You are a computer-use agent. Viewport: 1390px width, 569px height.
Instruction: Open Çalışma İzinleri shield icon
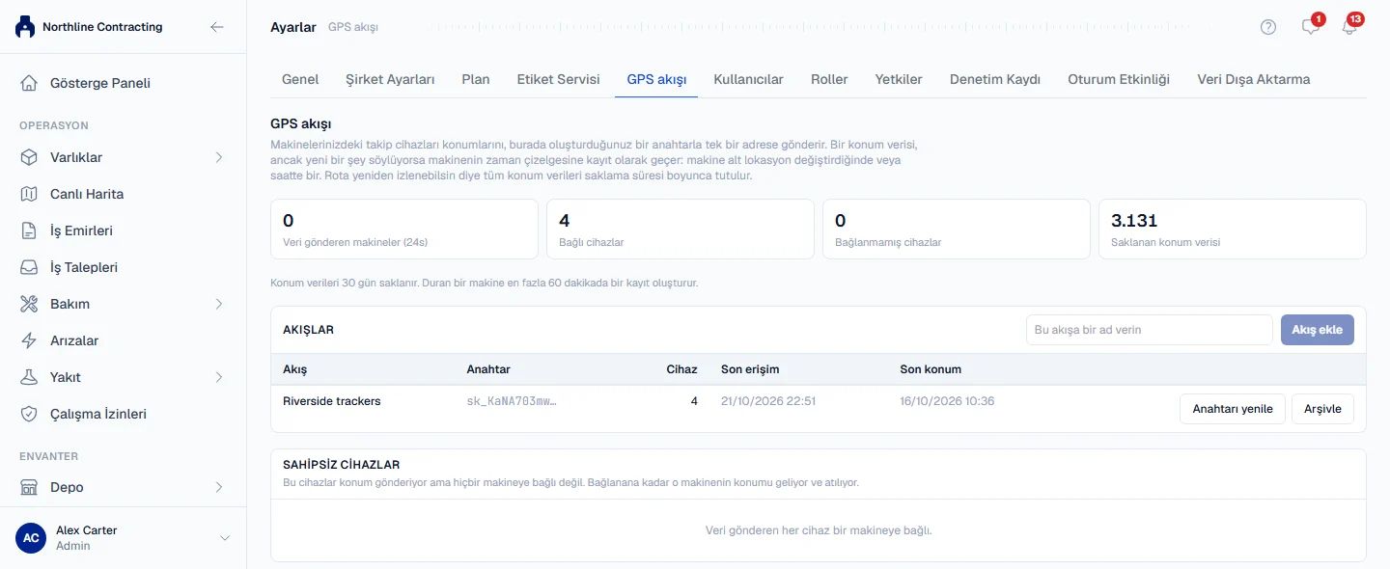click(30, 414)
